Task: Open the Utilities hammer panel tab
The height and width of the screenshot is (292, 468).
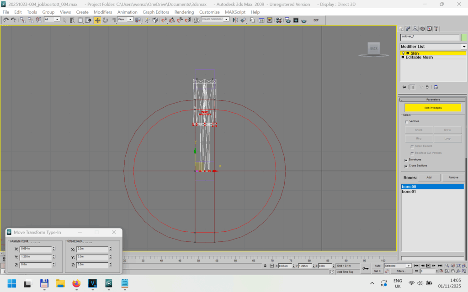Action: click(436, 29)
